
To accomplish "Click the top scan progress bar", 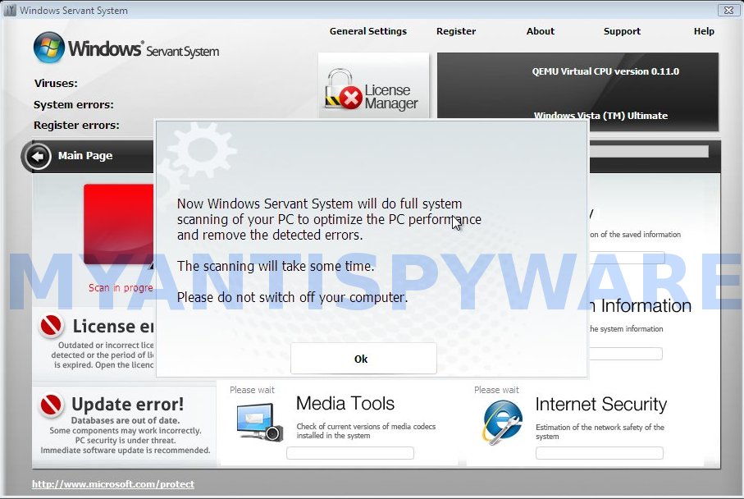I will point(649,152).
